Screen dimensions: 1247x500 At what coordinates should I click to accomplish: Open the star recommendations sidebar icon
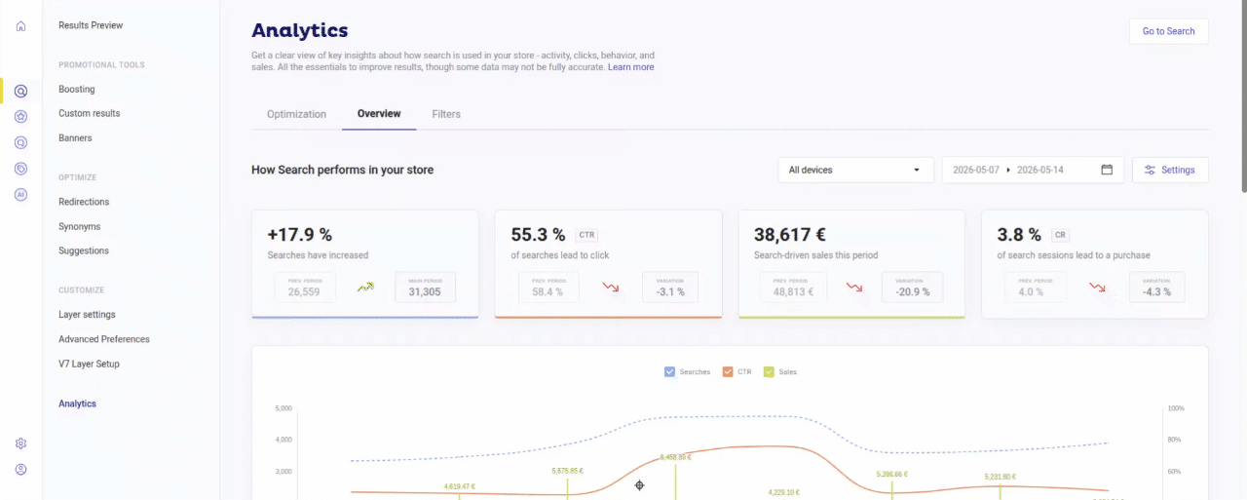tap(20, 117)
